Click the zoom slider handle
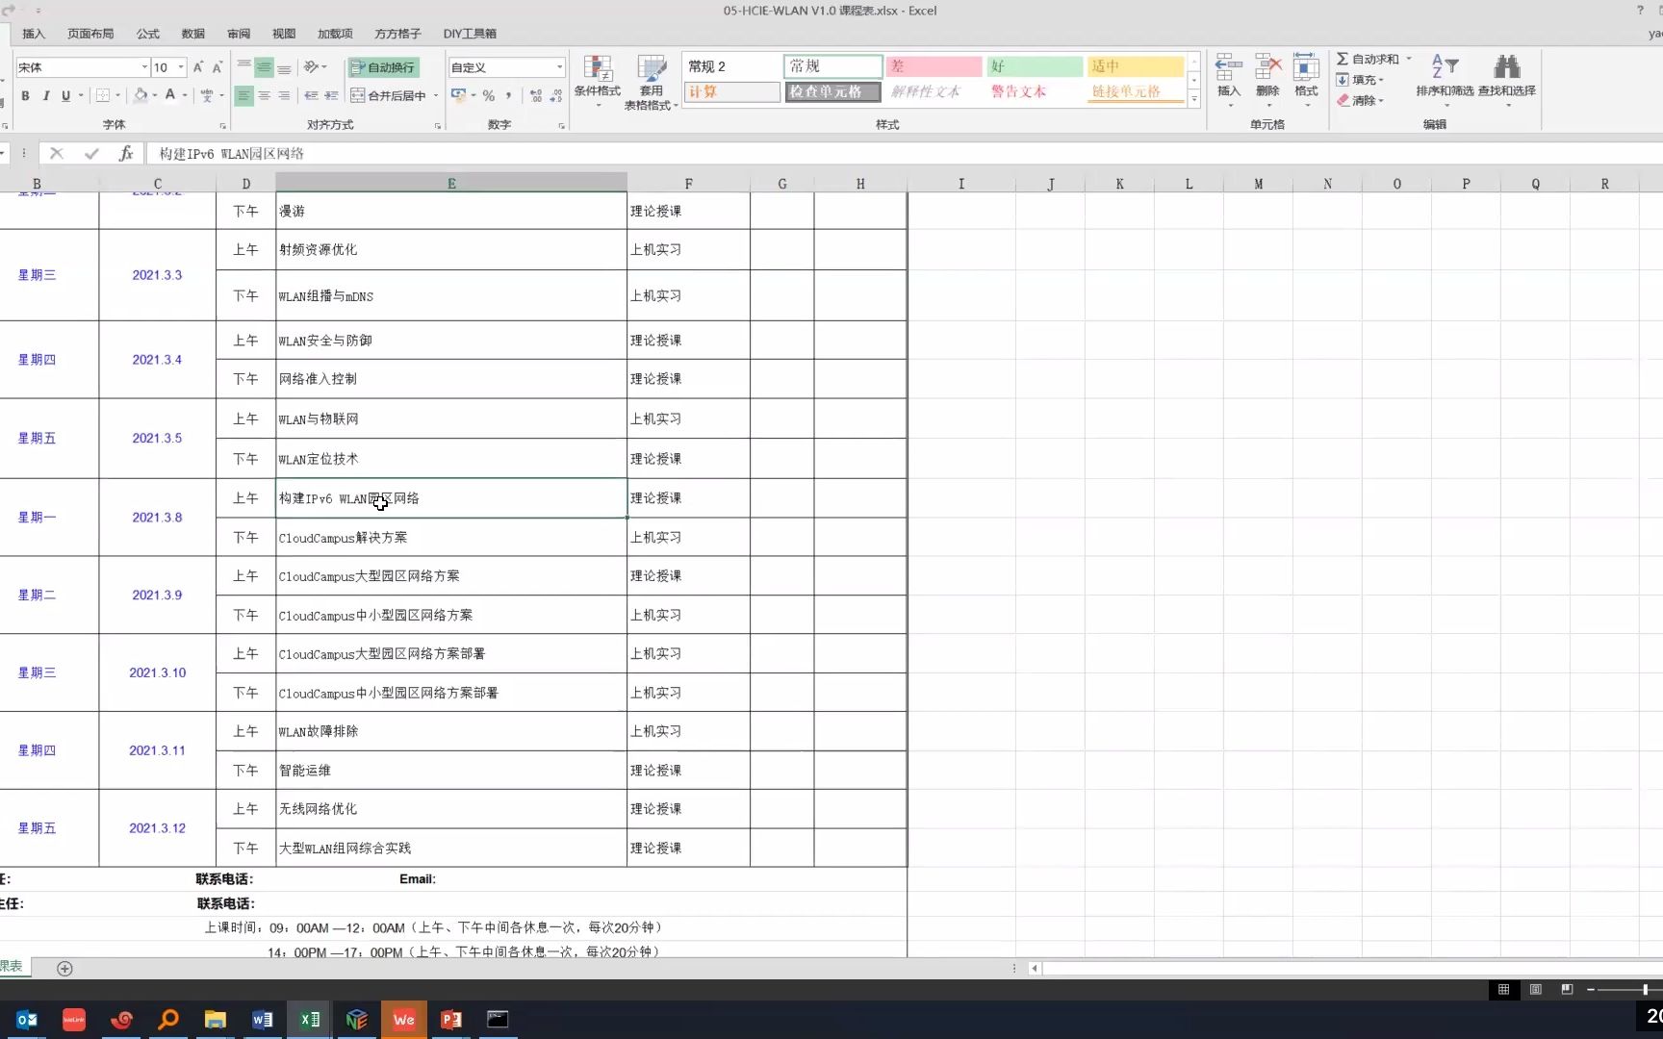Viewport: 1663px width, 1039px height. point(1646,989)
